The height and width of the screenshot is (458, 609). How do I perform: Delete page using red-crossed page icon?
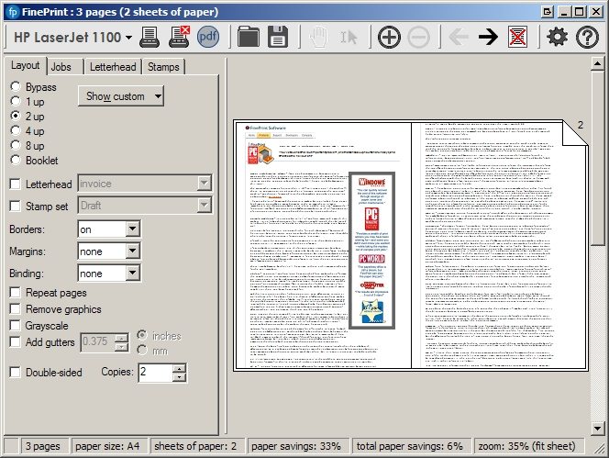point(517,38)
